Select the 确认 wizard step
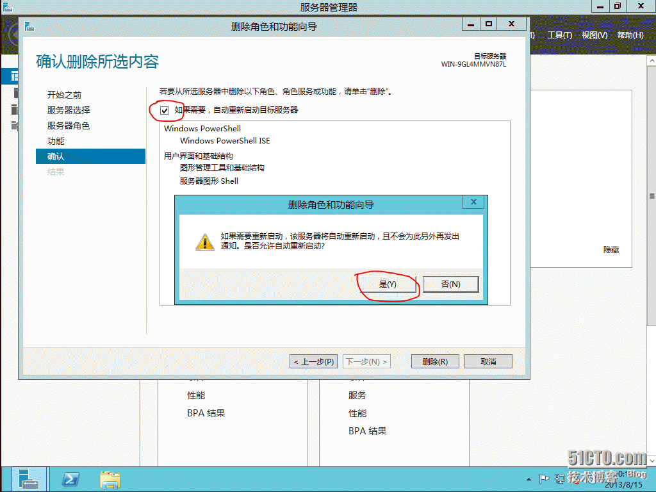 coord(91,156)
